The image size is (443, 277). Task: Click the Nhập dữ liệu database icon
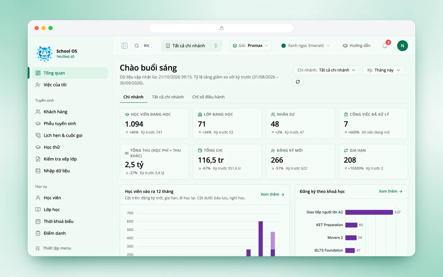(x=38, y=171)
